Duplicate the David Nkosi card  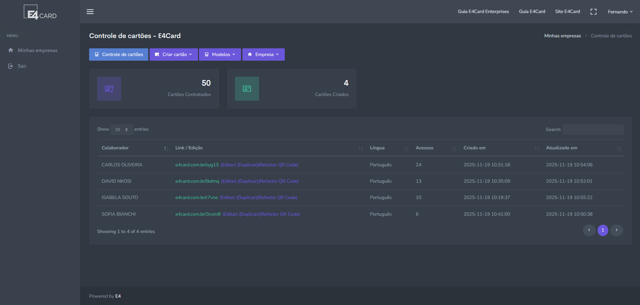(248, 181)
